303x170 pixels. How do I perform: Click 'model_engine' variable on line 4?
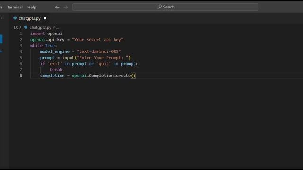(x=55, y=51)
